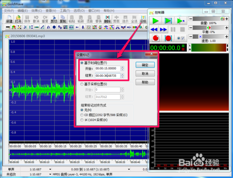Click the Equalizer effect icon with grid bars
233x178 pixels.
pos(89,27)
